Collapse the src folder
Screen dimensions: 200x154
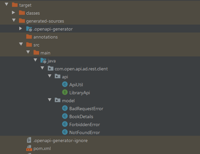[x=21, y=44]
